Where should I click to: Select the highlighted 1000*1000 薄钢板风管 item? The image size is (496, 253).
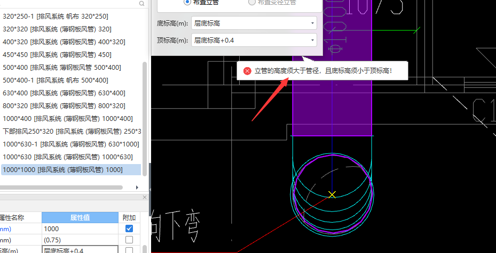(x=71, y=170)
